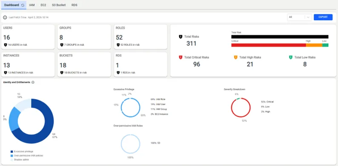Viewport: 338px width, 166px height.
Task: Click shield icon beside 18 BUCKETS in risk
Action: (62, 73)
